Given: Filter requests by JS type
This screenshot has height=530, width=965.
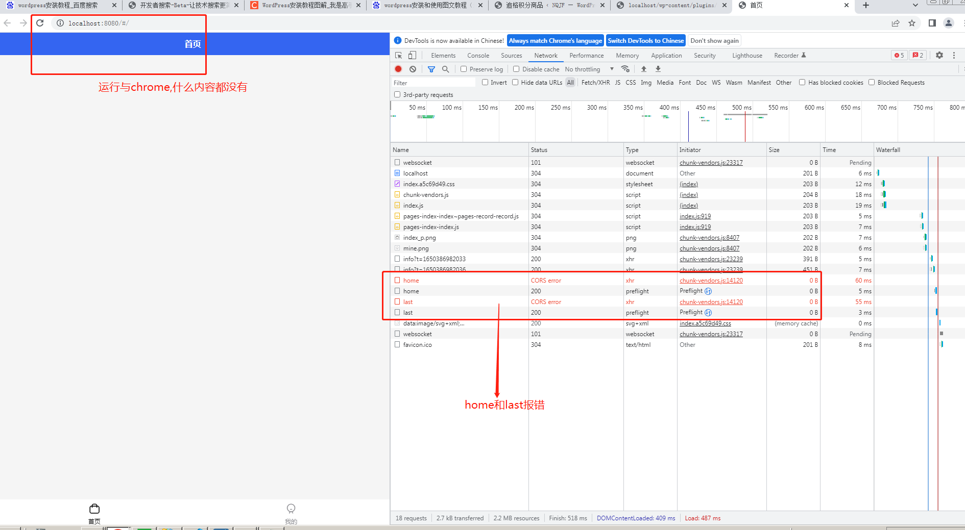Looking at the screenshot, I should click(x=617, y=82).
